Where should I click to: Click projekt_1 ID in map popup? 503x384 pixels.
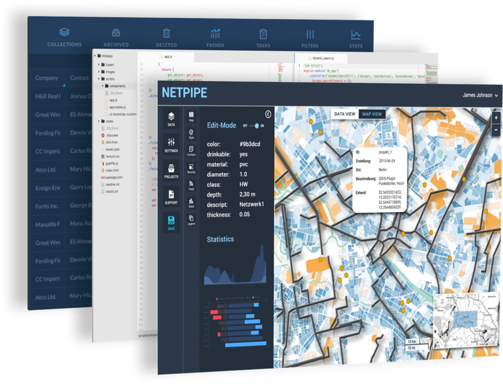(x=385, y=152)
